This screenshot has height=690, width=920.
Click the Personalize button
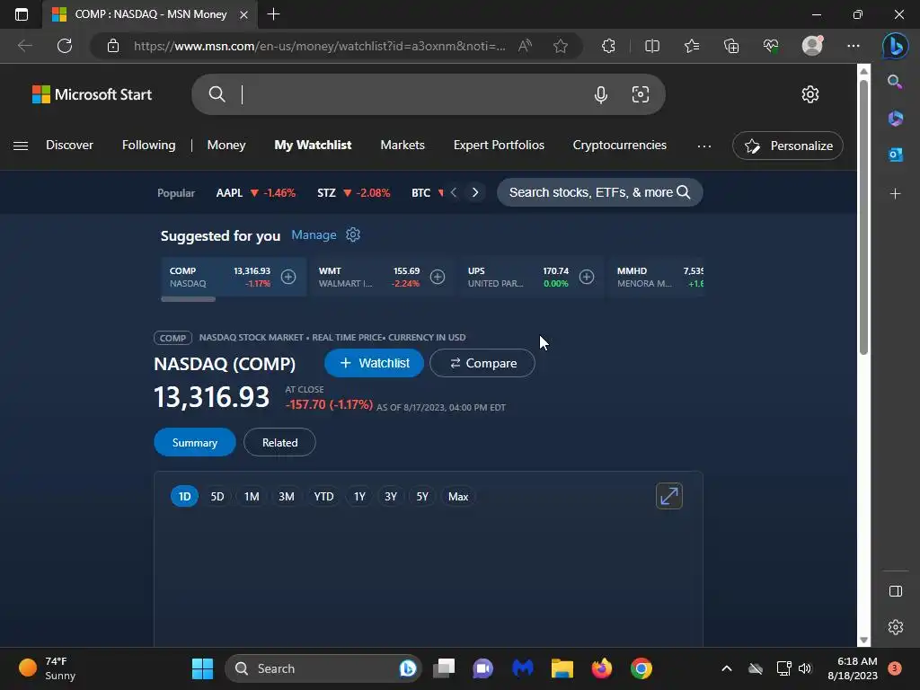[787, 146]
